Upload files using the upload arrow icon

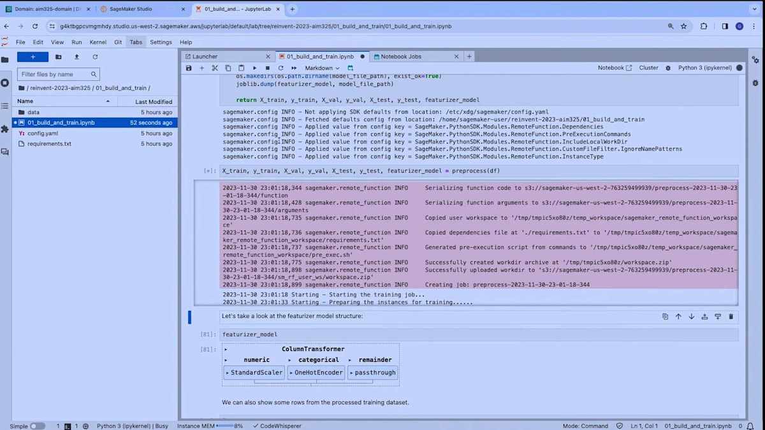pos(76,57)
